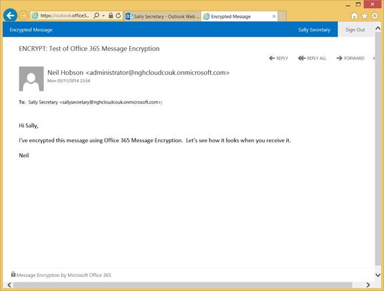Click the vertical scrollbar down arrow
The width and height of the screenshot is (384, 291).
[378, 275]
